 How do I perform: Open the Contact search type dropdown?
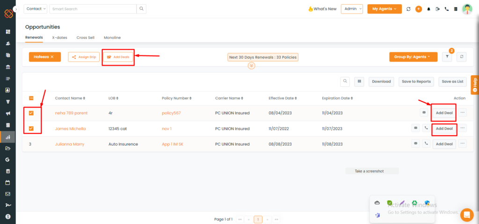click(36, 9)
